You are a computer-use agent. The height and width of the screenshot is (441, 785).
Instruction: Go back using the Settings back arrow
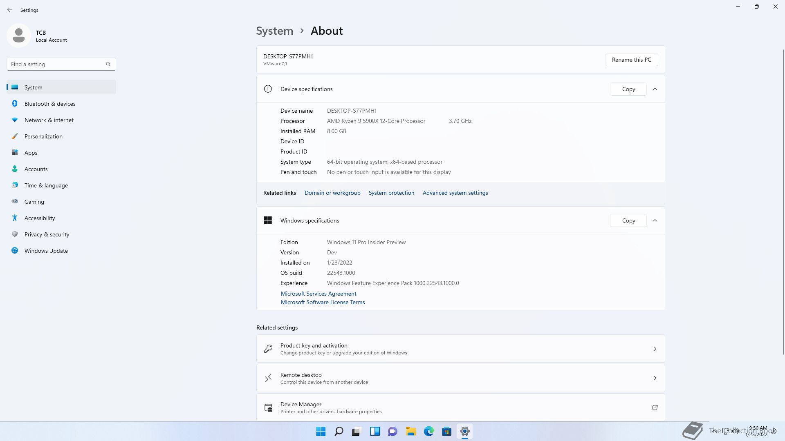click(x=10, y=10)
